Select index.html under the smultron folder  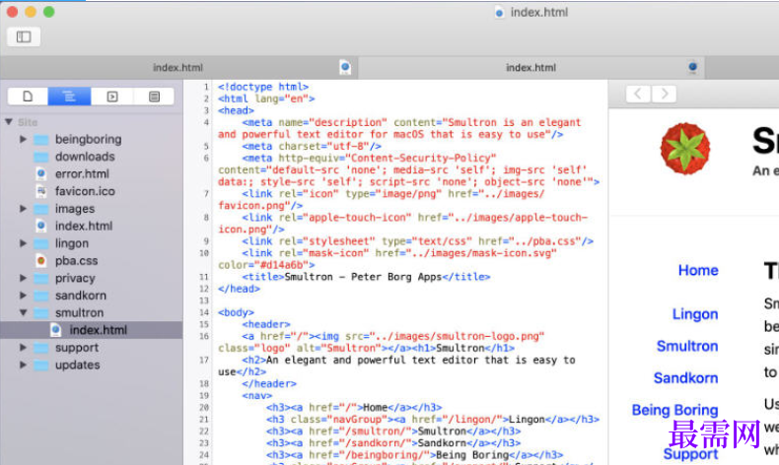click(x=92, y=330)
